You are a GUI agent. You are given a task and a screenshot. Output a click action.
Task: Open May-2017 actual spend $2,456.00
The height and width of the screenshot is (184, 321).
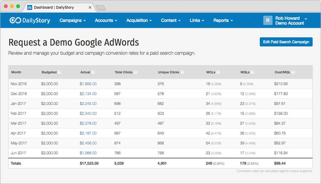88,143
